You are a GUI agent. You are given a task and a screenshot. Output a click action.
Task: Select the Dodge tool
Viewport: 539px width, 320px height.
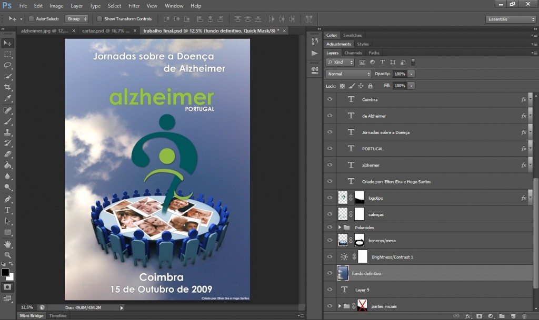[x=7, y=187]
